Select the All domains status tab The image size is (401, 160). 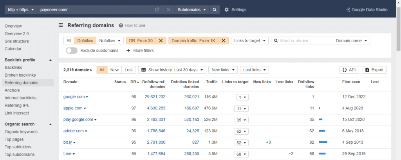coord(102,70)
